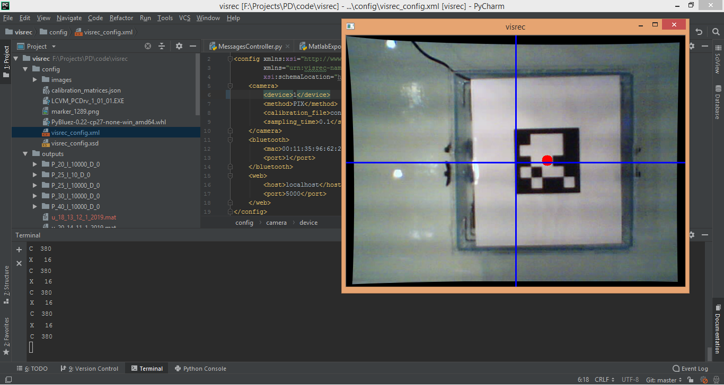Add a new terminal session

pos(19,250)
